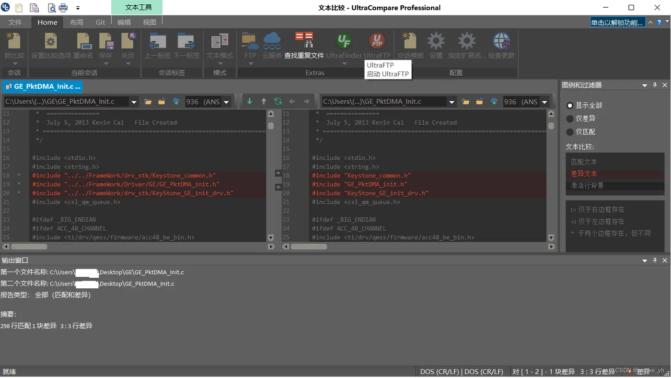Select 显示全部 show all radio
671x378 pixels.
(x=570, y=105)
